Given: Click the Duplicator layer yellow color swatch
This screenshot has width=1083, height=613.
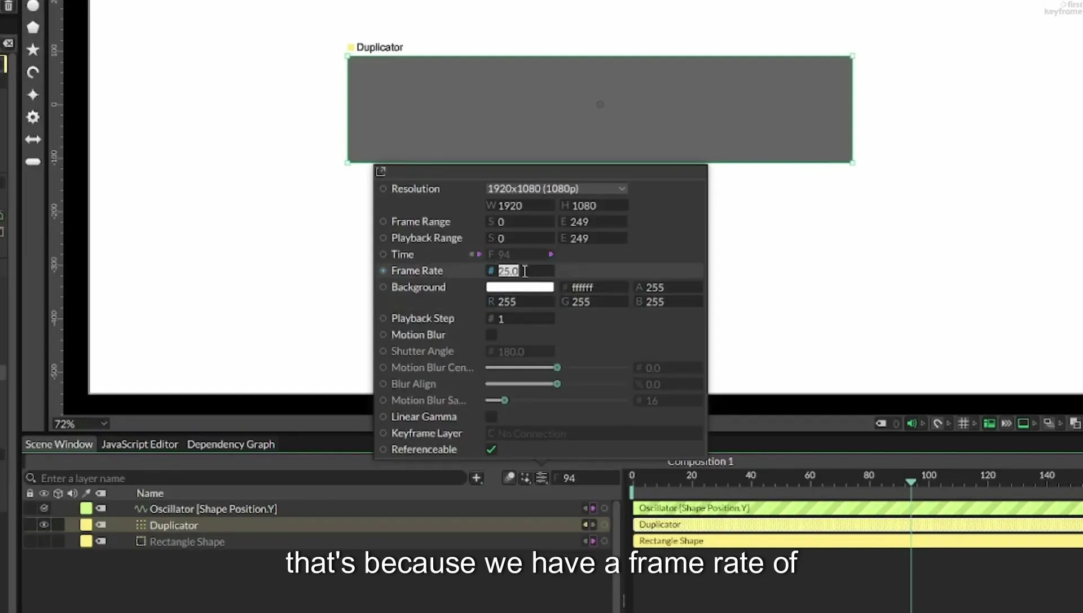Looking at the screenshot, I should (x=86, y=525).
